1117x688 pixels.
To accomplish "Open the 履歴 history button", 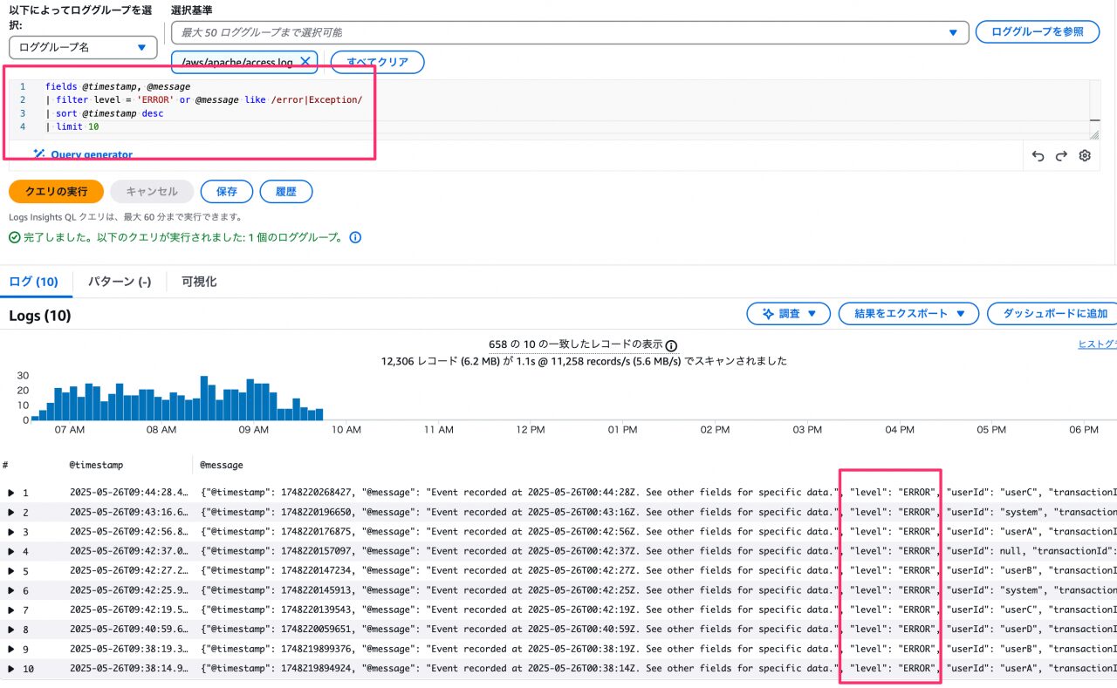I will [x=286, y=191].
